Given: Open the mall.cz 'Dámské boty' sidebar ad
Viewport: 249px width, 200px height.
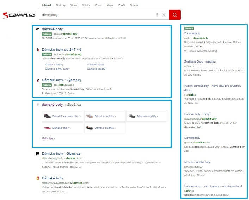Looking at the screenshot, I should click(192, 33).
